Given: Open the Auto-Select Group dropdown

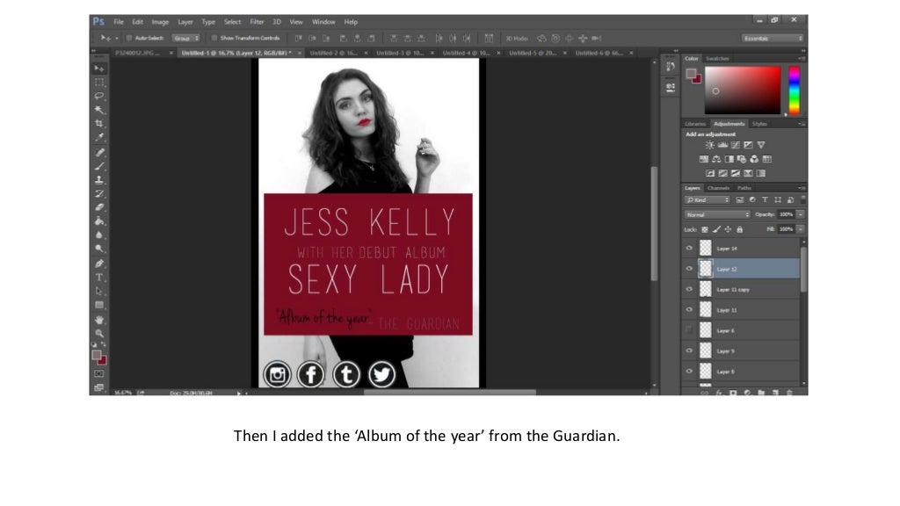Looking at the screenshot, I should pyautogui.click(x=186, y=38).
